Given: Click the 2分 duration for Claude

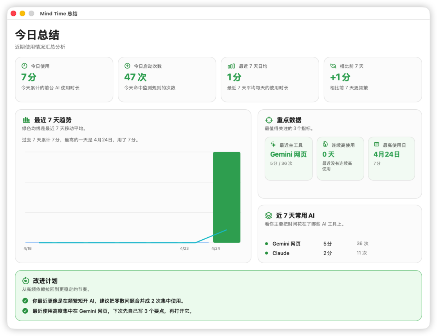Looking at the screenshot, I should click(328, 253).
